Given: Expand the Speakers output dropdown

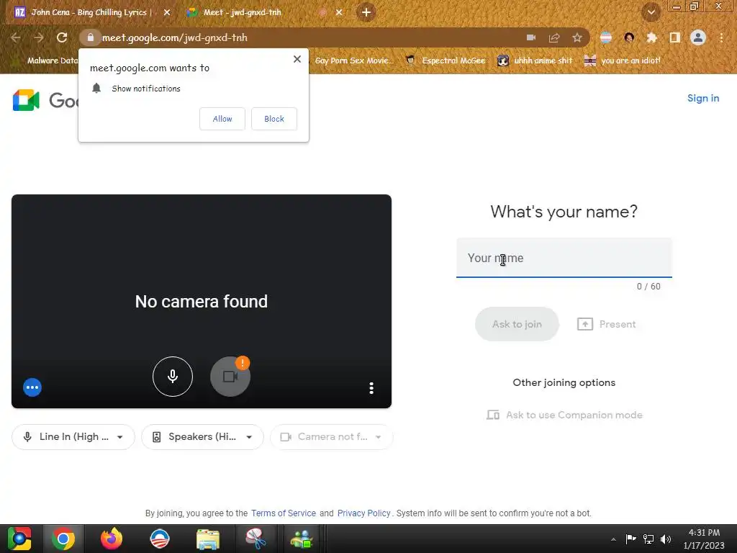Looking at the screenshot, I should click(202, 437).
